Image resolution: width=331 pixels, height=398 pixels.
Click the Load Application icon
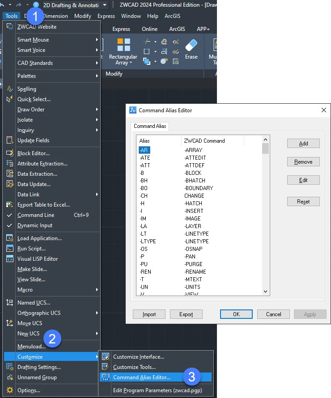click(10, 238)
